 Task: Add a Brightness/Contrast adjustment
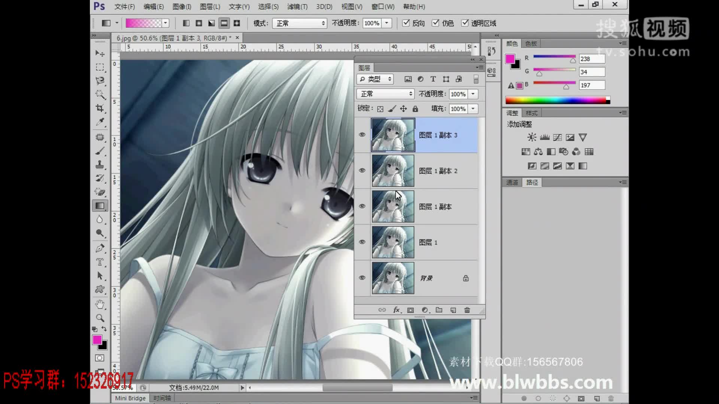(x=532, y=137)
